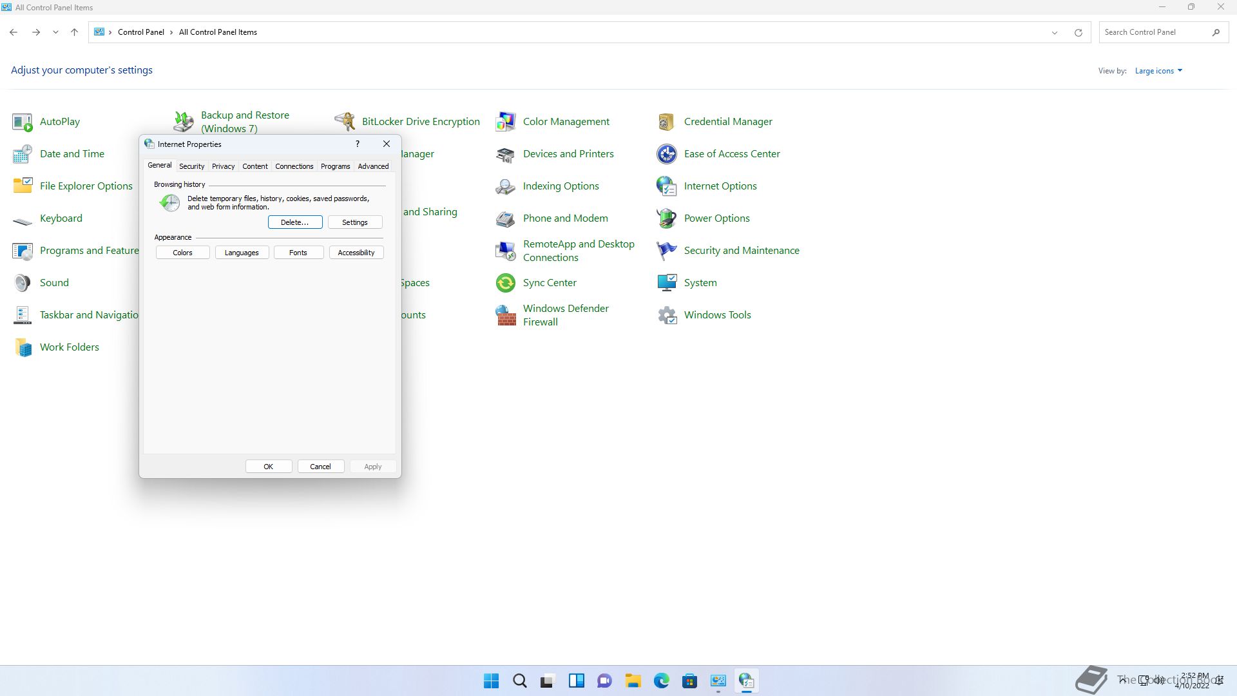Click the Delete... browsing history button
The height and width of the screenshot is (696, 1237).
[295, 222]
